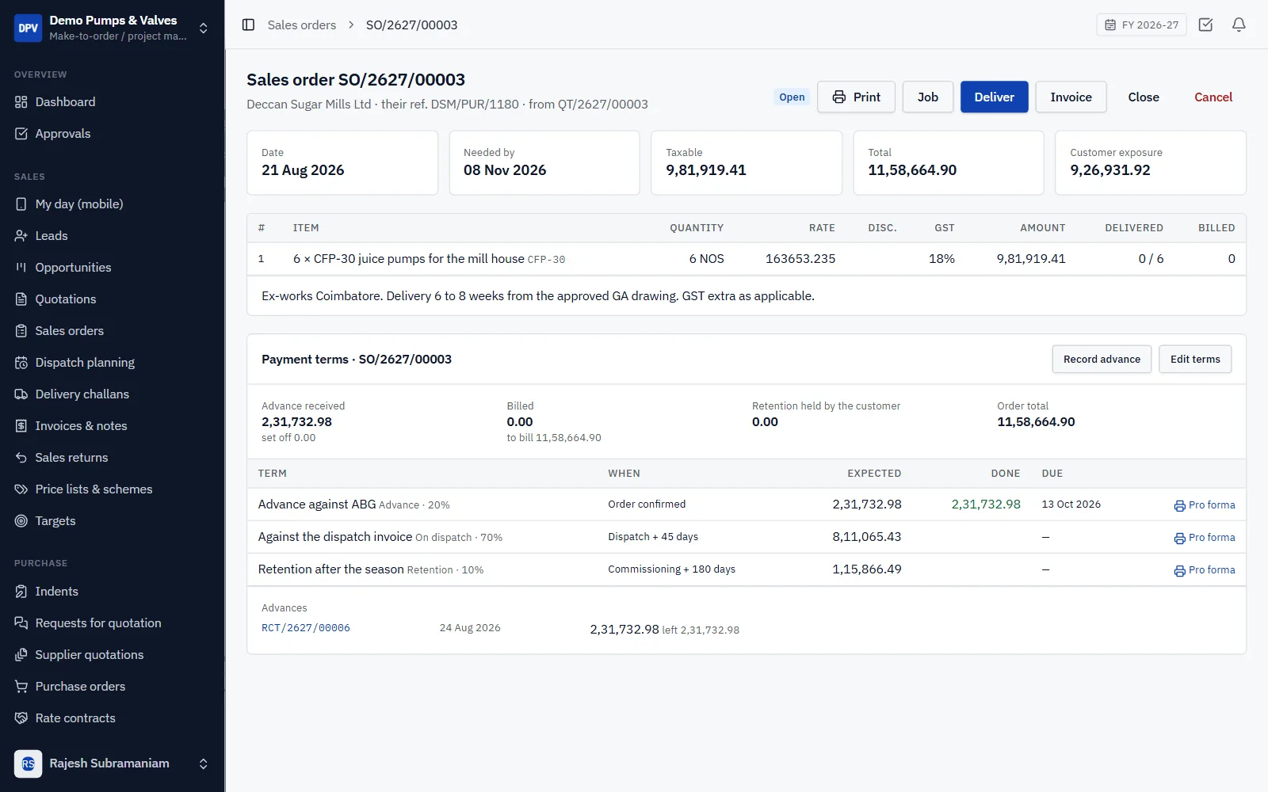Open Pro forma for Against the dispatch invoice

coord(1205,537)
